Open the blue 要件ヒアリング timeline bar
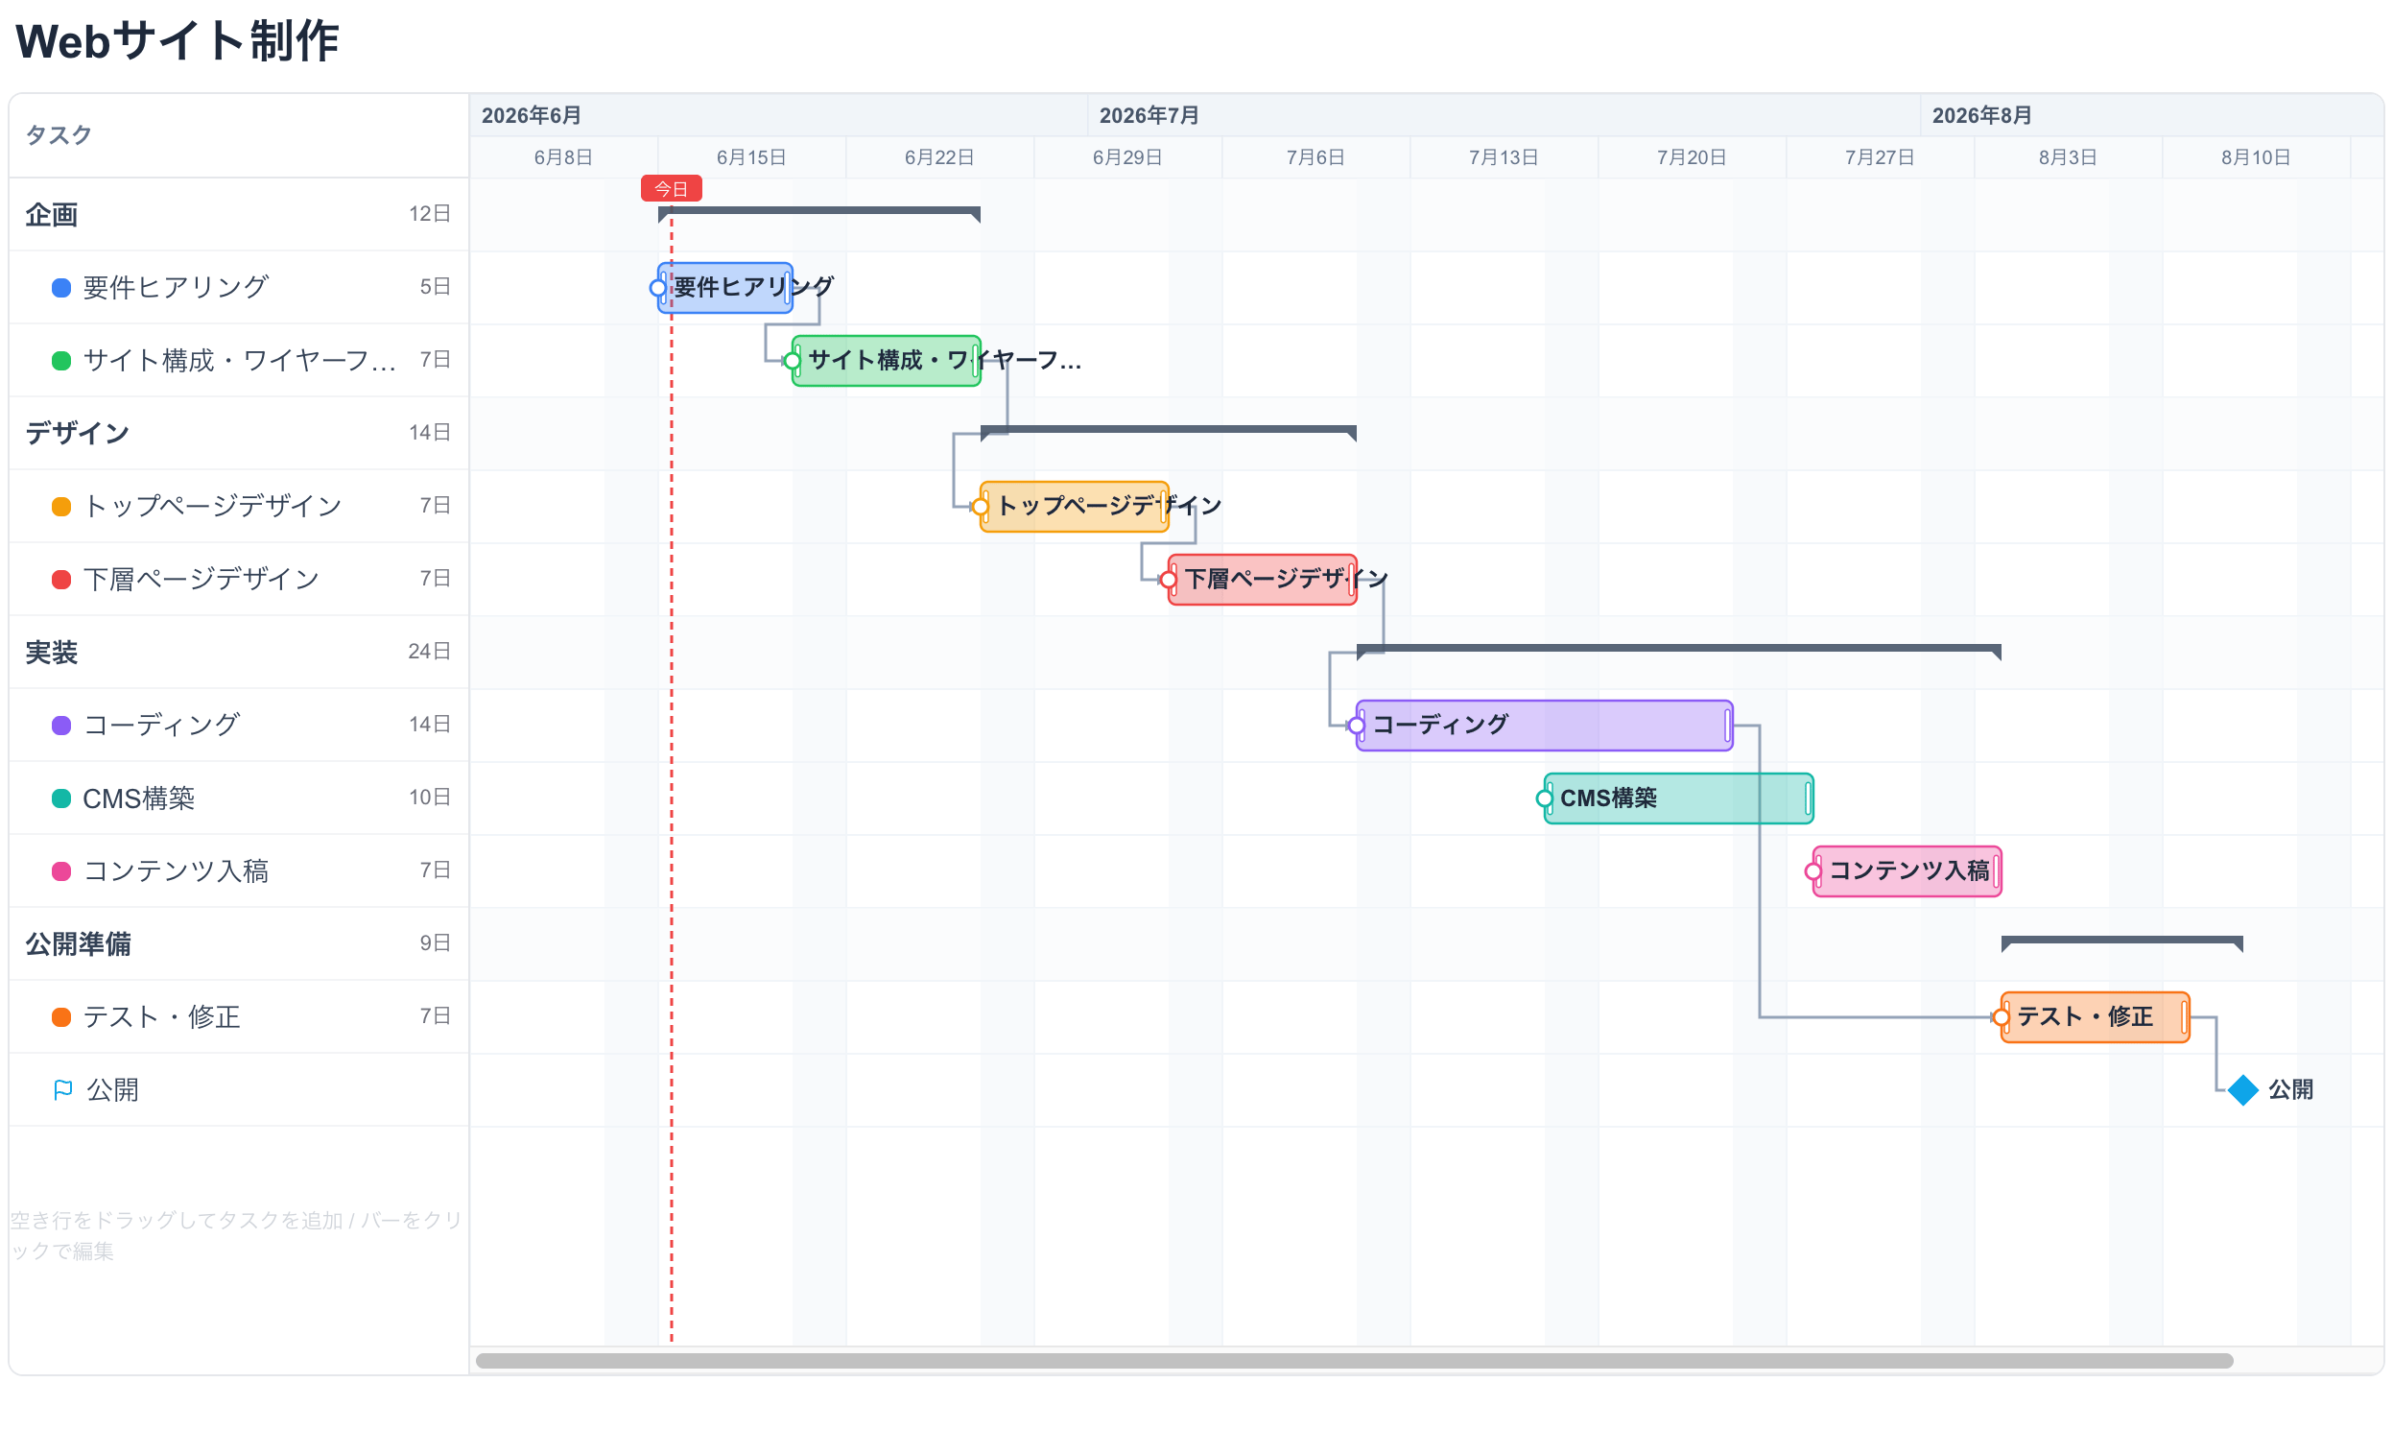Image resolution: width=2393 pixels, height=1430 pixels. pos(724,287)
